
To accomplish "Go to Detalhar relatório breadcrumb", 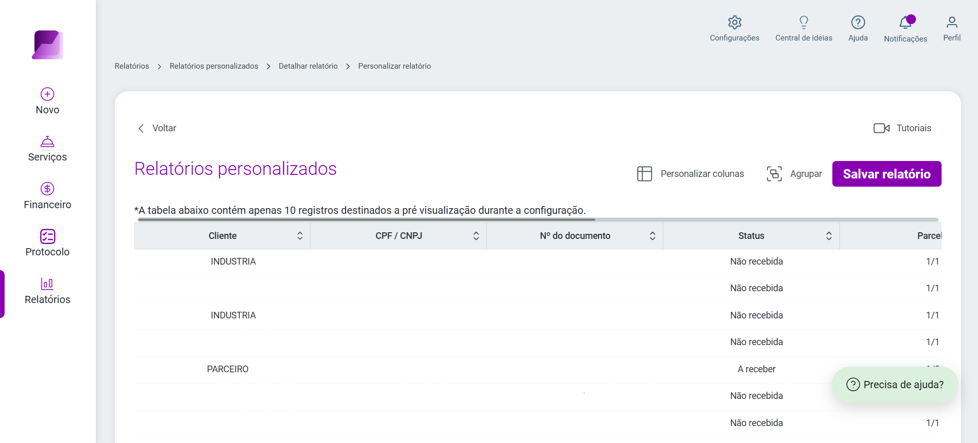I will pos(308,66).
